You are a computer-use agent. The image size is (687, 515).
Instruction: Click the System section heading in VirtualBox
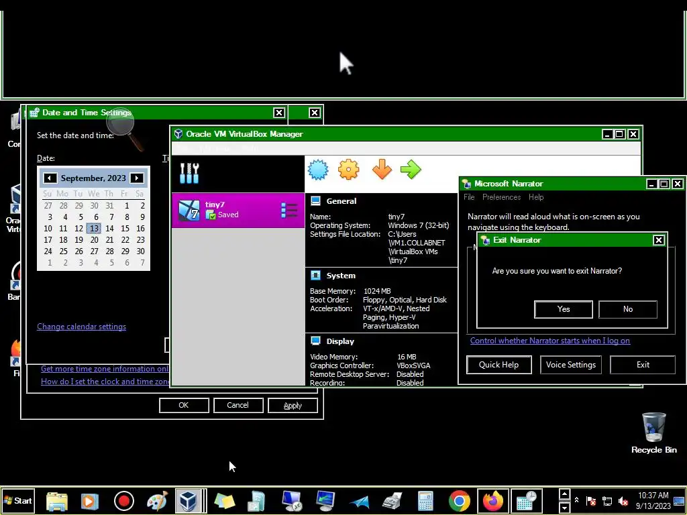[341, 276]
